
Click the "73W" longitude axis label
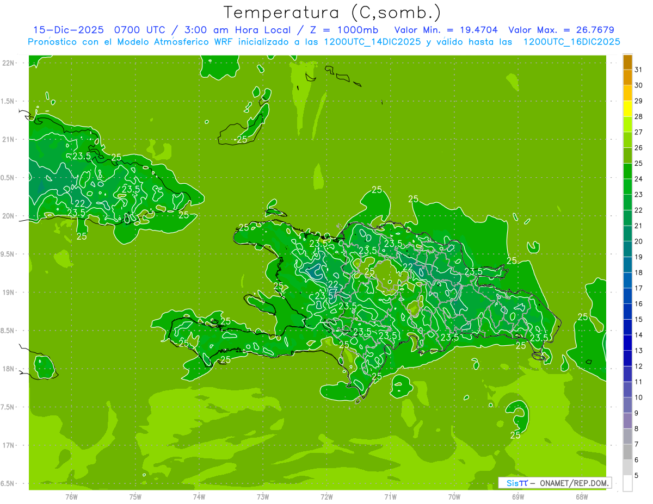[263, 496]
